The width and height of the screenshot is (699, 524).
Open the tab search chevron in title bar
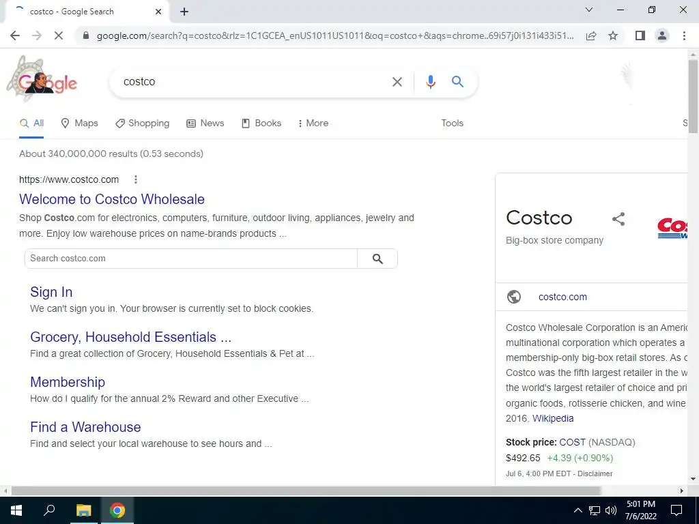589,10
